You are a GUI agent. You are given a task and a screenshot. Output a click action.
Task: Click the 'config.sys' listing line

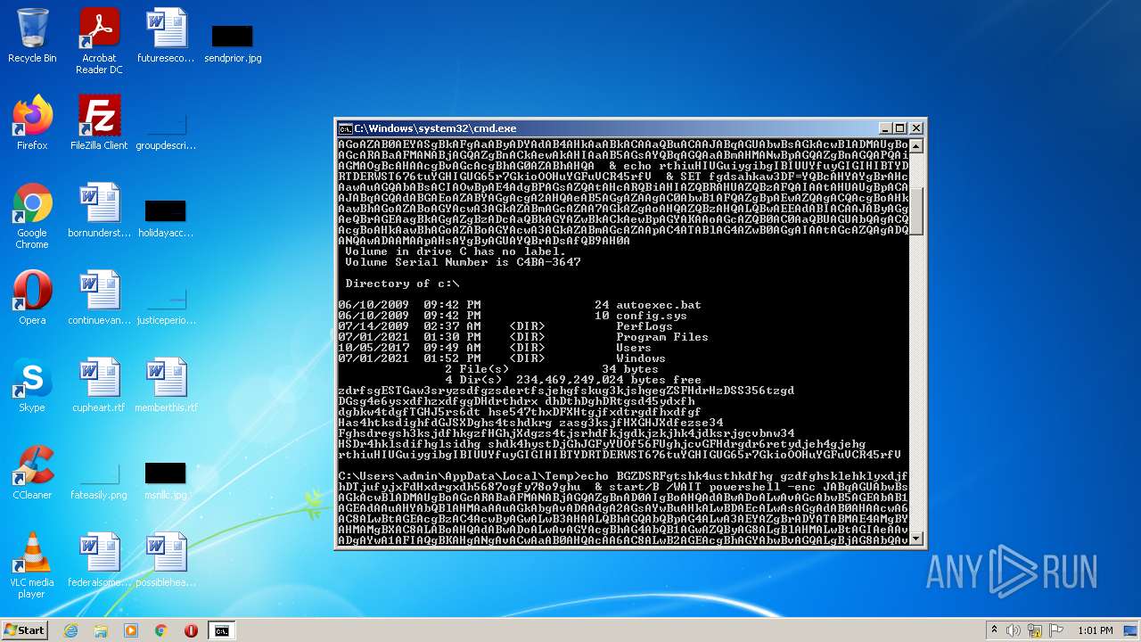point(513,316)
